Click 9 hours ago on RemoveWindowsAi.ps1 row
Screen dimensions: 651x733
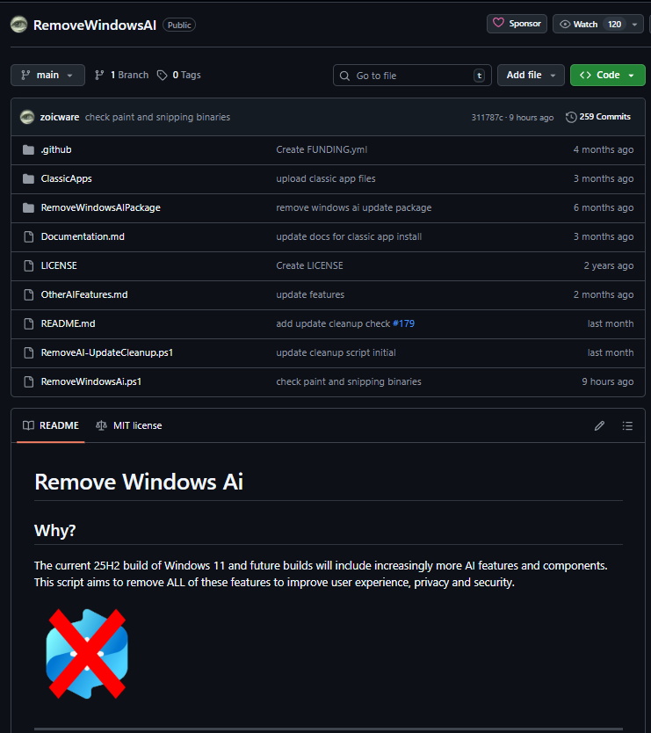pos(608,381)
